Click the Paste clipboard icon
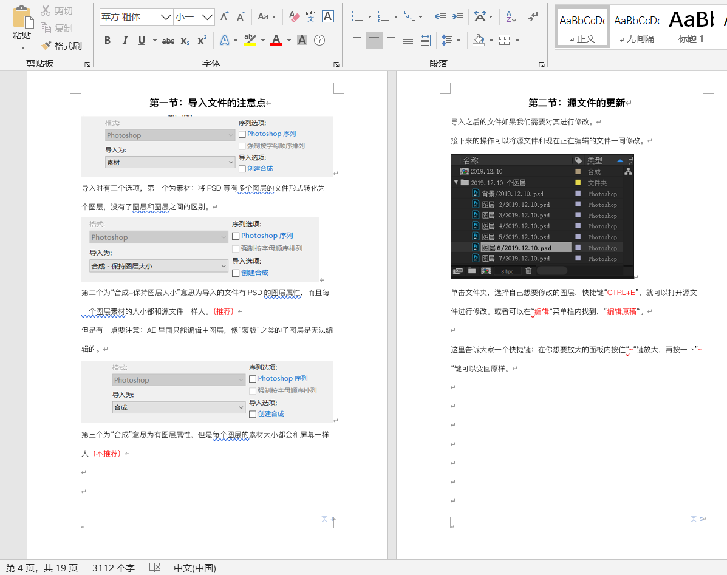Screen dimensions: 727x575 point(22,18)
